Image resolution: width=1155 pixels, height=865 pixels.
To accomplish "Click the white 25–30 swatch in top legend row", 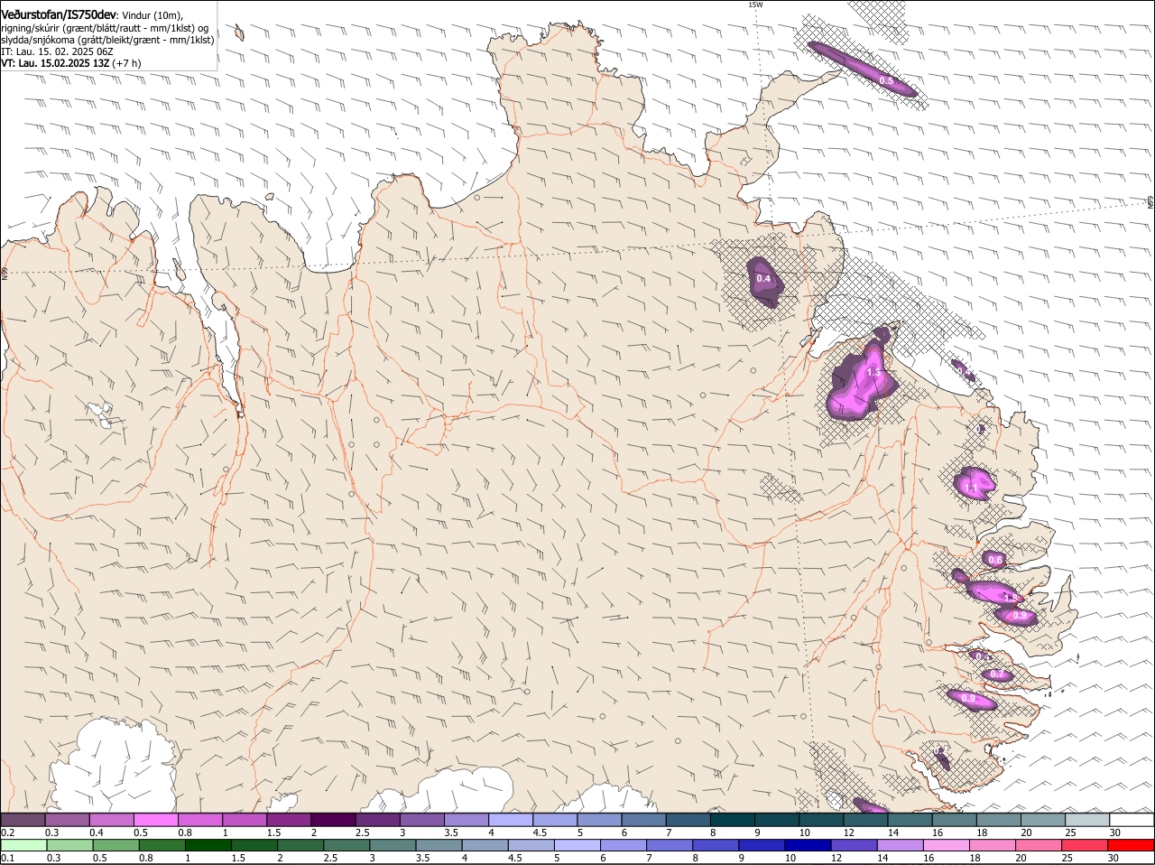I will [1087, 819].
